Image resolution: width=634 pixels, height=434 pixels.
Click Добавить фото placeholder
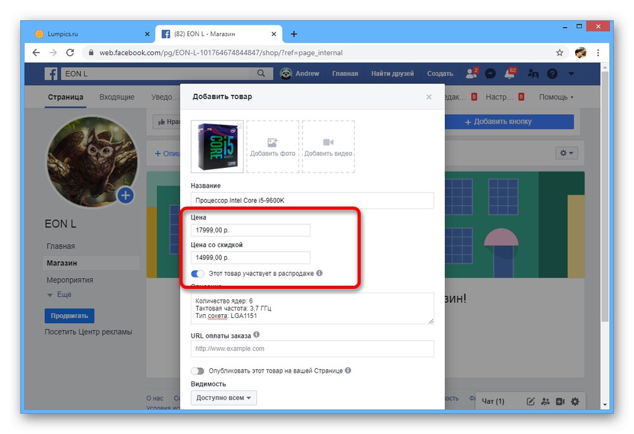coord(273,147)
